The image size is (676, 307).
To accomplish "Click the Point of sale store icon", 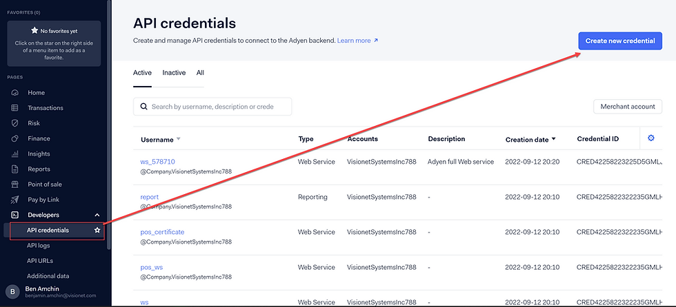I will coord(14,184).
